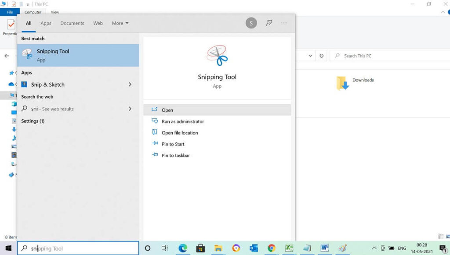The image size is (450, 255).
Task: Expand the sni web results arrow
Action: click(x=130, y=109)
